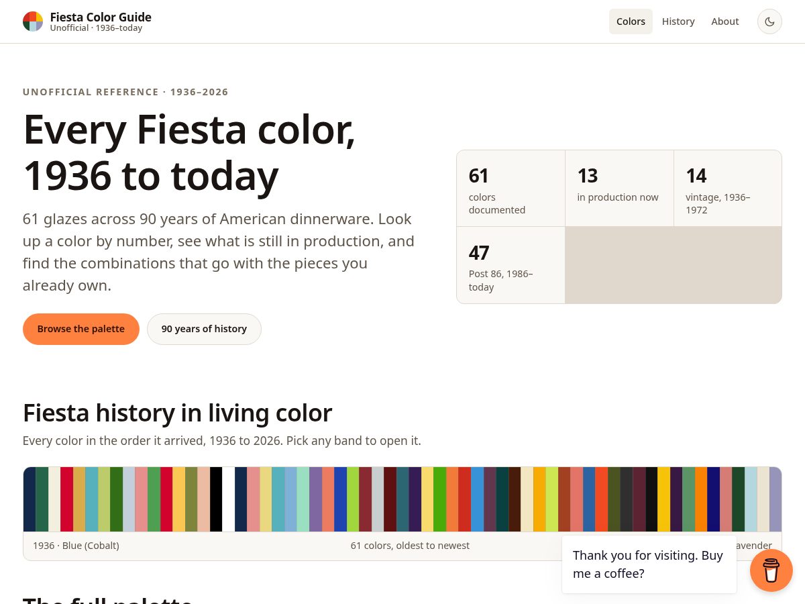Open the Colors nav tab

coord(631,21)
